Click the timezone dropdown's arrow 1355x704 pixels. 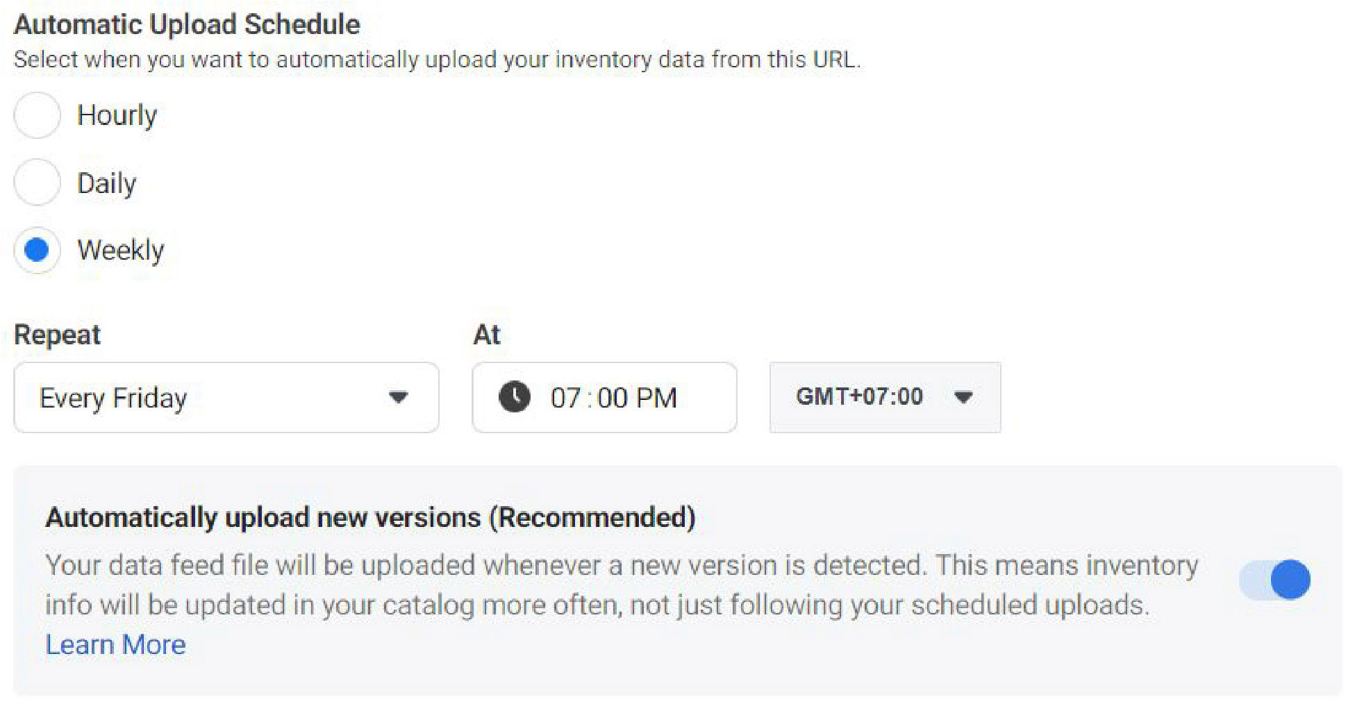[x=963, y=397]
